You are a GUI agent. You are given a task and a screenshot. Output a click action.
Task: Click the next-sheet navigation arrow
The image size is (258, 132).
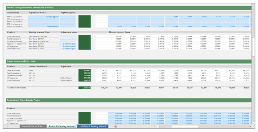coord(12,126)
